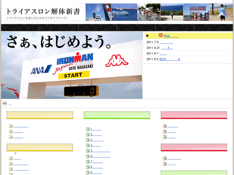Click the green note icon beside link 1
Image resolution: width=234 pixels, height=175 pixels.
[x=88, y=129]
